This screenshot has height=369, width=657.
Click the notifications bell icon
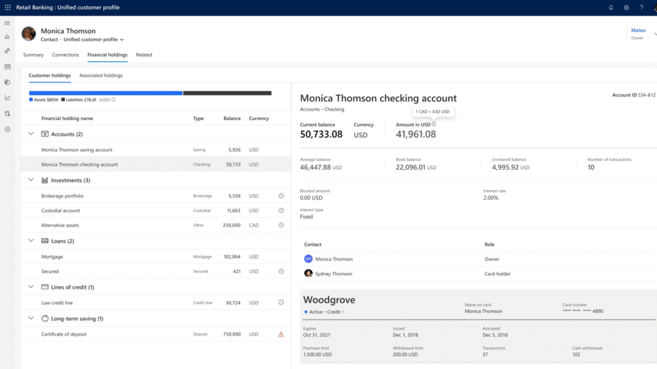(611, 8)
